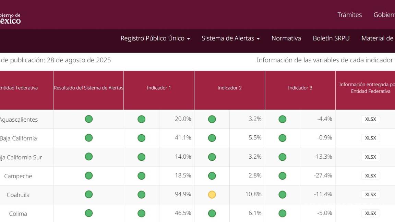395x222 pixels.
Task: Download the XLSX file for Aguascalientes
Action: tap(370, 119)
